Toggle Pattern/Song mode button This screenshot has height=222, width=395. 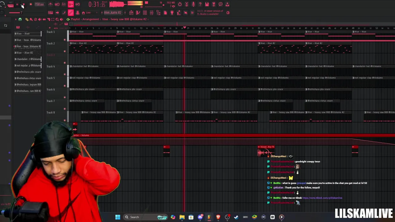tap(10, 5)
